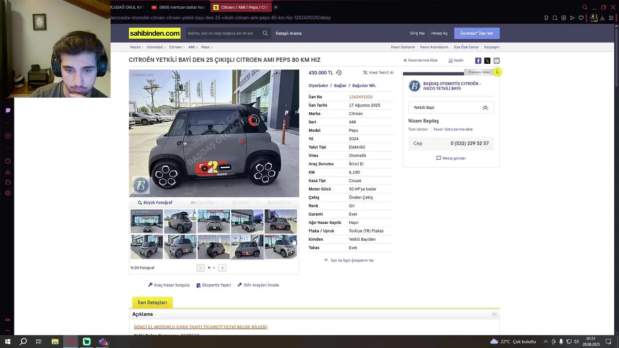Click the Giriş Yap link

point(417,33)
